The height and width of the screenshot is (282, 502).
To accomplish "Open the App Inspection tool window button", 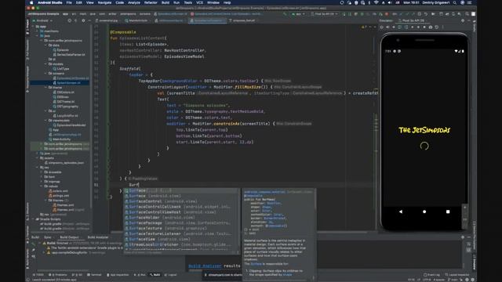I will click(x=118, y=275).
